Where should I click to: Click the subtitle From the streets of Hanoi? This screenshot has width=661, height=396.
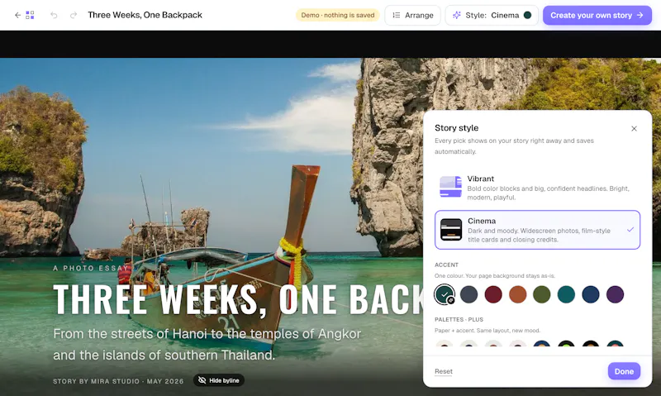tap(207, 345)
